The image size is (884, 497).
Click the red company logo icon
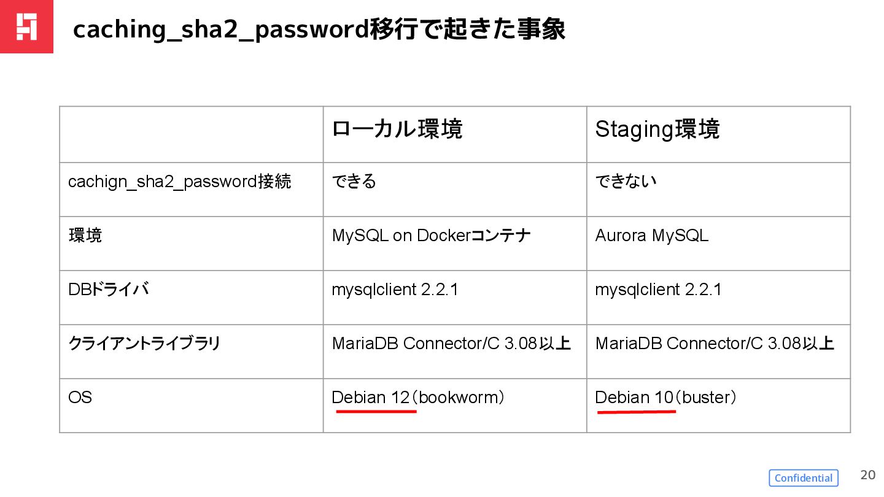click(26, 26)
